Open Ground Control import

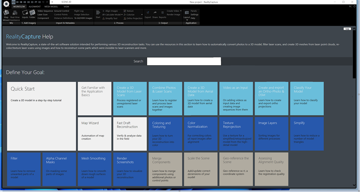click(x=62, y=11)
